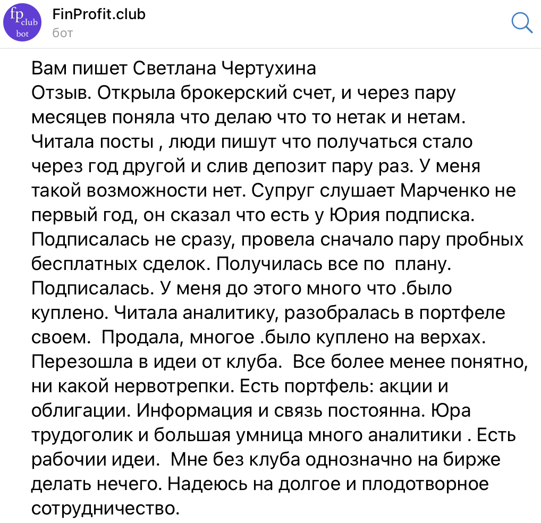Click the name 'Марченко' in the message

tap(444, 190)
